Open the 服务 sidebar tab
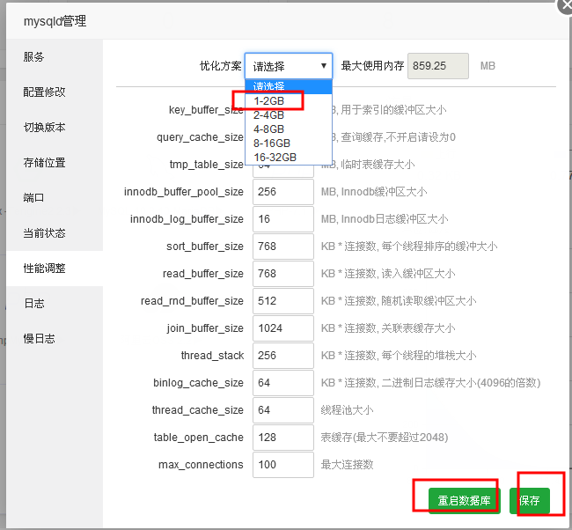The width and height of the screenshot is (572, 530). point(55,57)
